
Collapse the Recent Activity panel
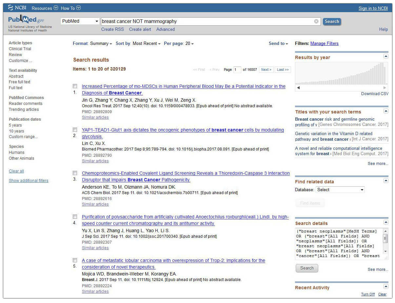point(386,287)
